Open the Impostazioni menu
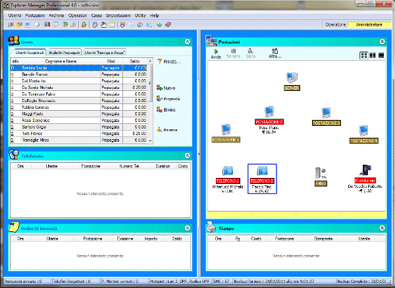The image size is (395, 288). click(118, 15)
